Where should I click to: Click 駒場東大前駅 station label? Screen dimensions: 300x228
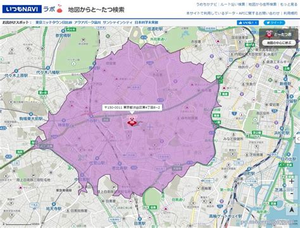point(31,119)
